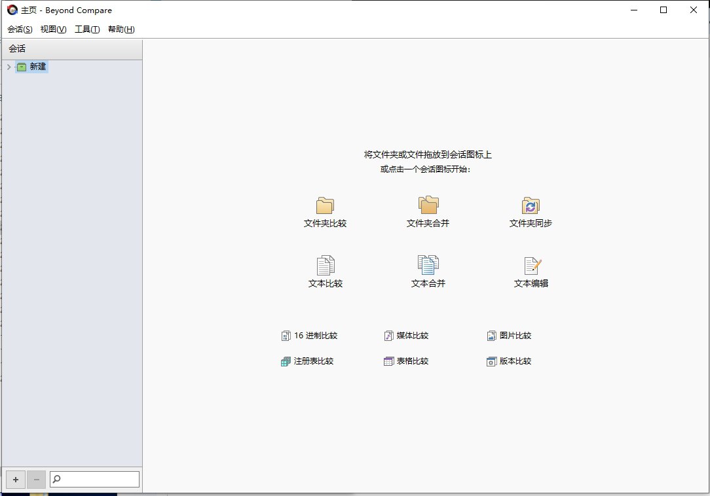Launch the 图片比较 picture compare session
The image size is (710, 496).
coord(509,335)
